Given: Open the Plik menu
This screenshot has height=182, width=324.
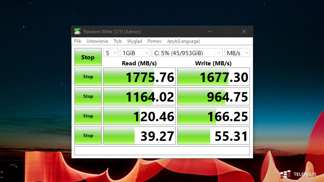Looking at the screenshot, I should [78, 41].
